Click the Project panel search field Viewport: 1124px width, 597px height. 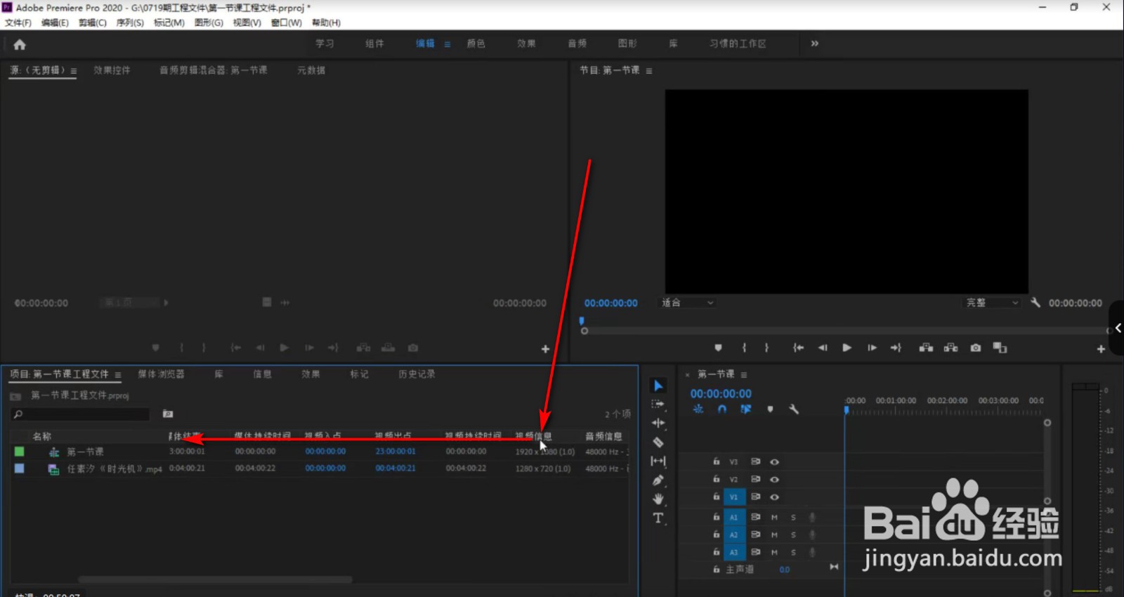click(81, 414)
